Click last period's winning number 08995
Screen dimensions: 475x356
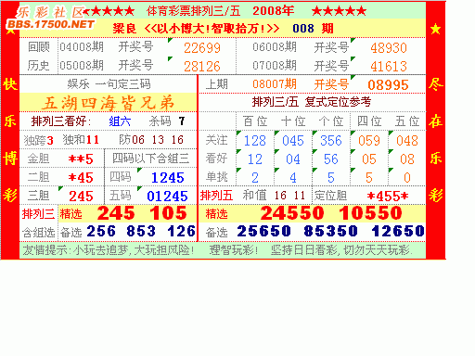pyautogui.click(x=388, y=84)
